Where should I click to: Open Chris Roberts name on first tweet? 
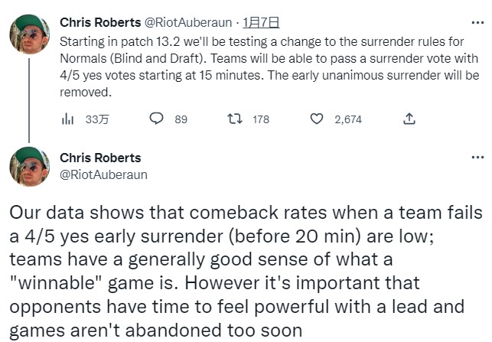click(x=100, y=22)
